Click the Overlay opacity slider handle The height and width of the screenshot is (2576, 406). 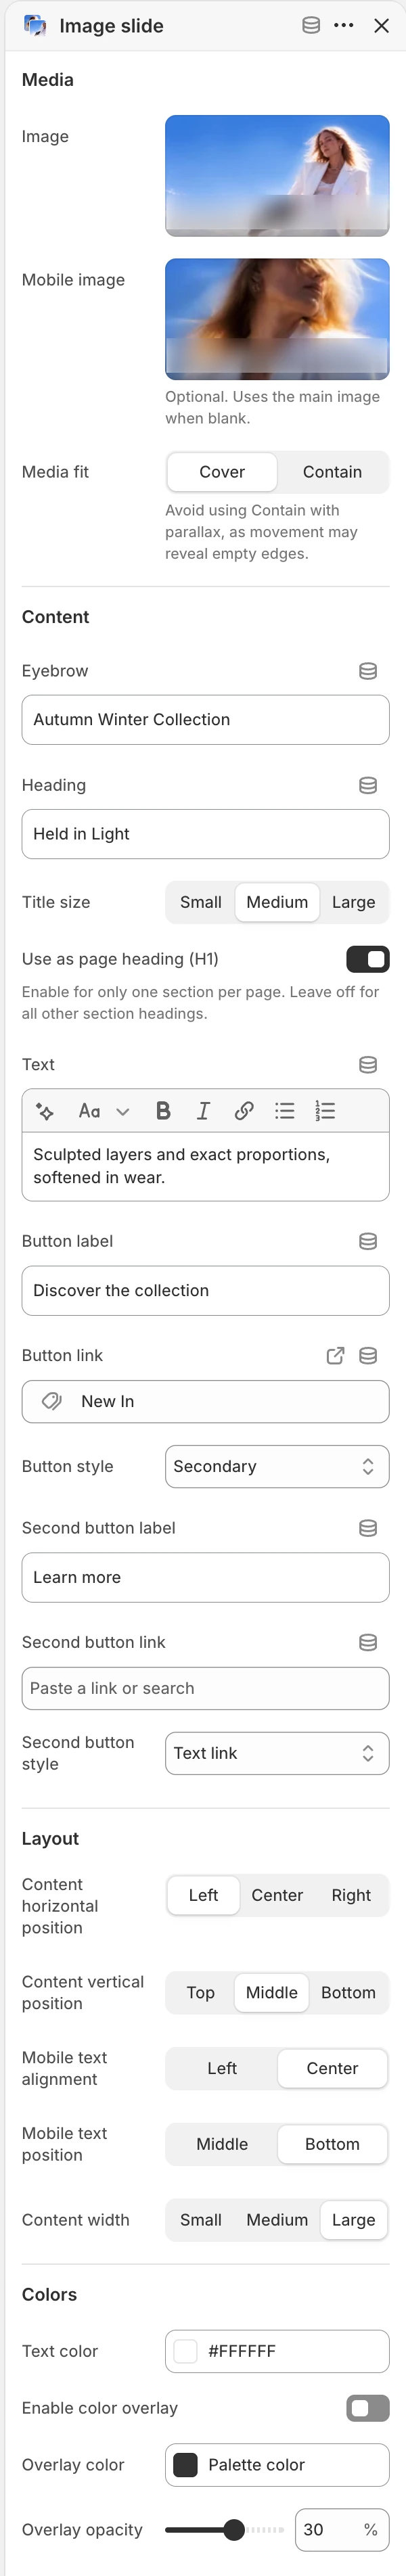coord(234,2530)
